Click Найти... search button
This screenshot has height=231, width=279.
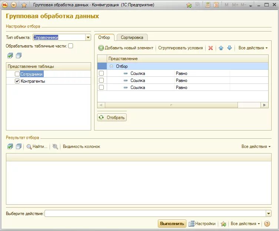37,146
